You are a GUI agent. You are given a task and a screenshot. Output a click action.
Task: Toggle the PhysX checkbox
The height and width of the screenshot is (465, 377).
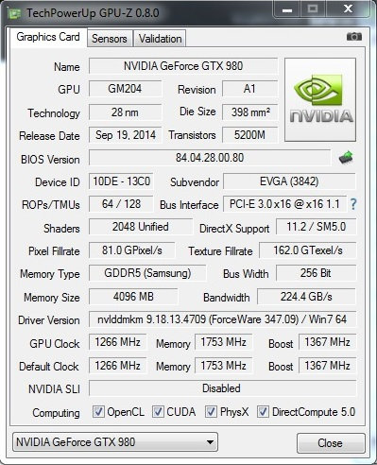(x=211, y=412)
